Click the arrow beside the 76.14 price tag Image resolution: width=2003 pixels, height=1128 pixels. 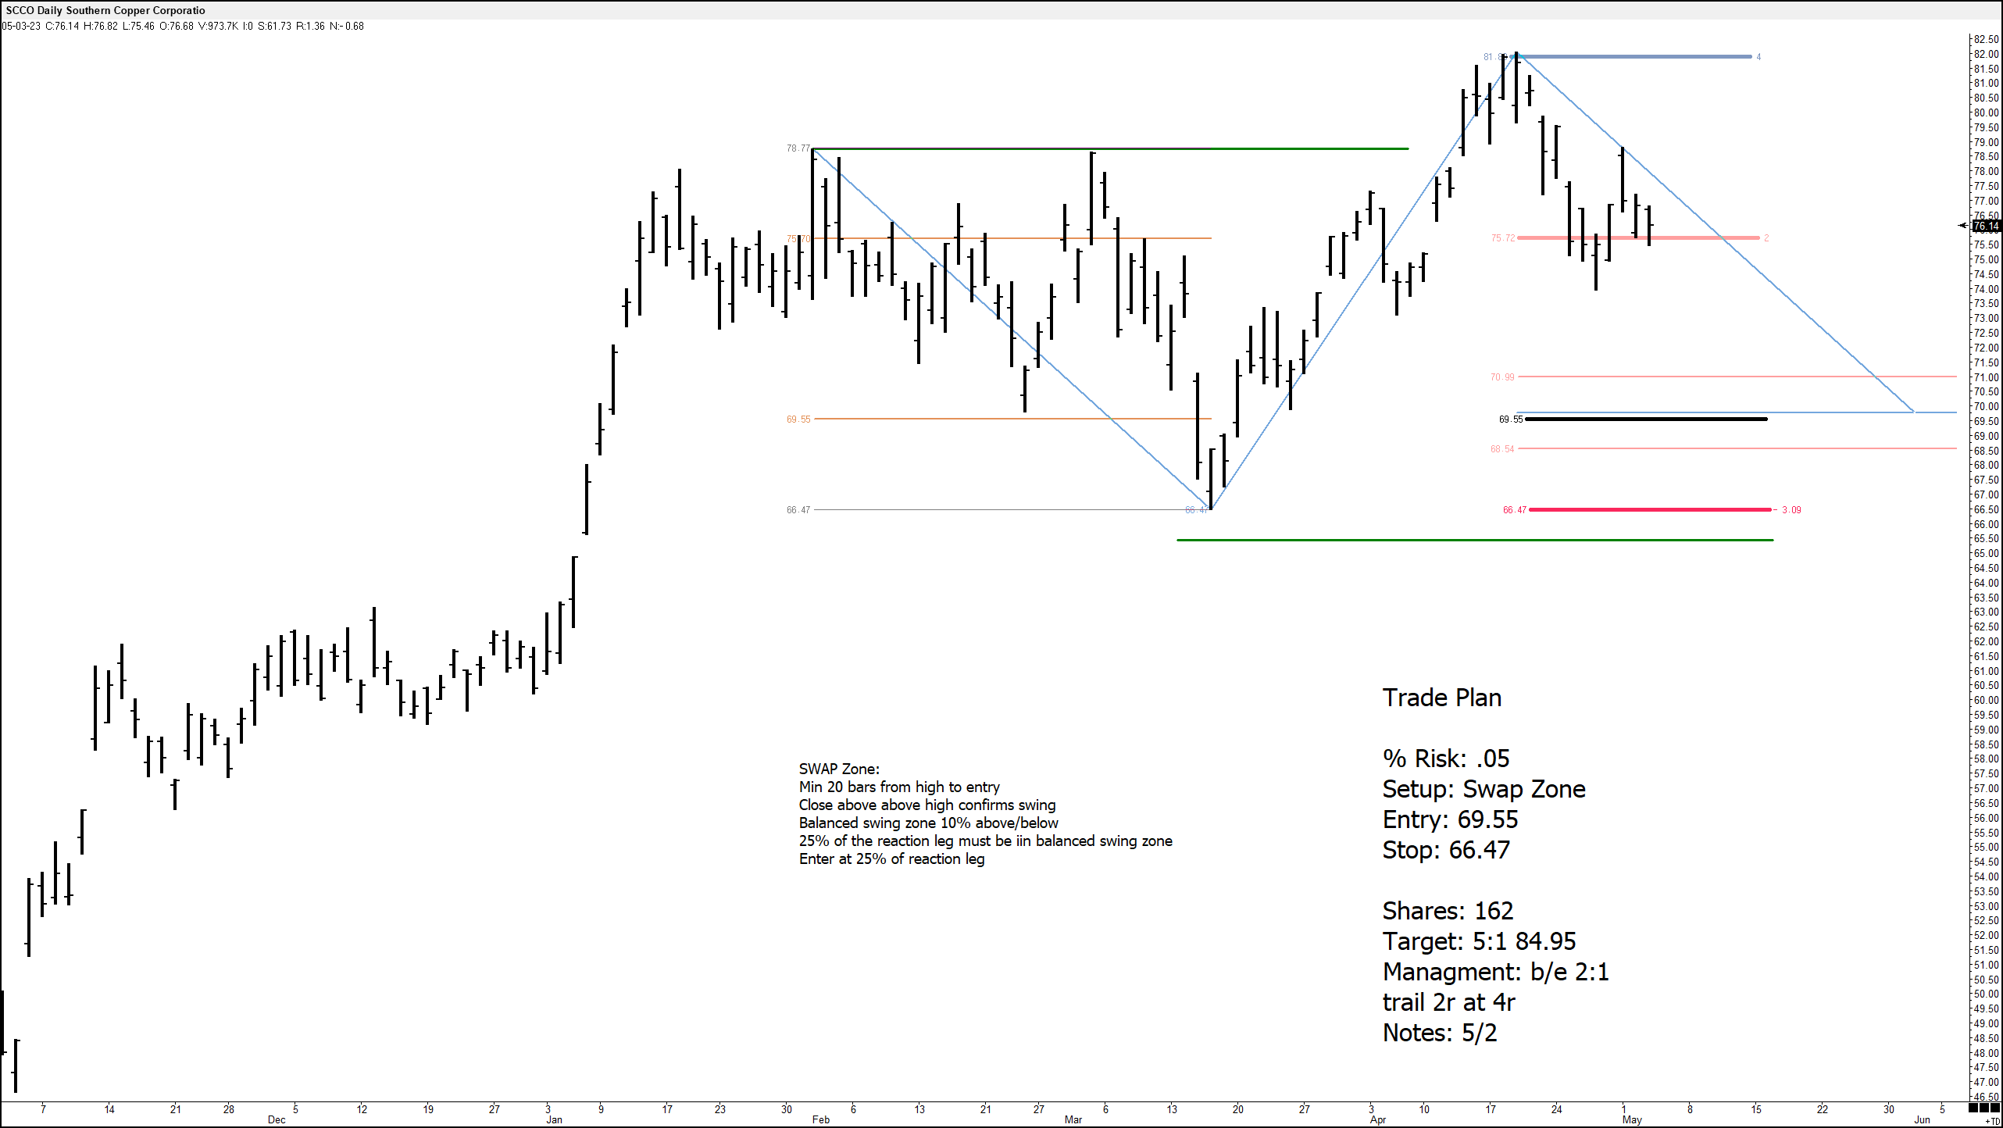(1964, 226)
